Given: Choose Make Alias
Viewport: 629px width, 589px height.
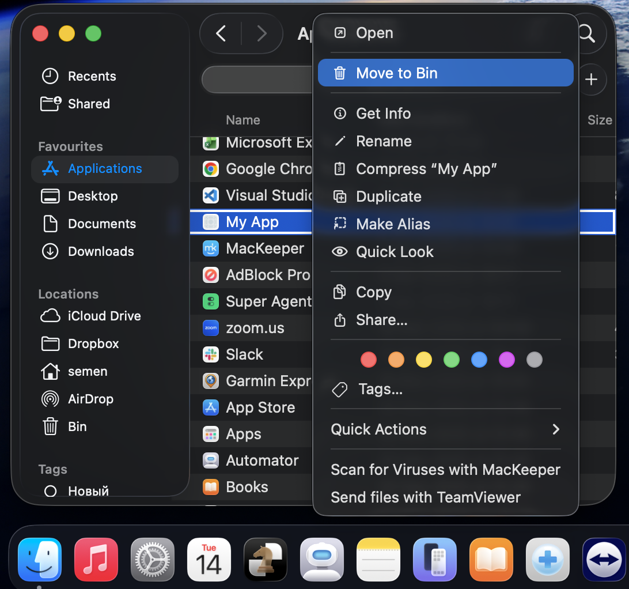Looking at the screenshot, I should click(x=446, y=224).
